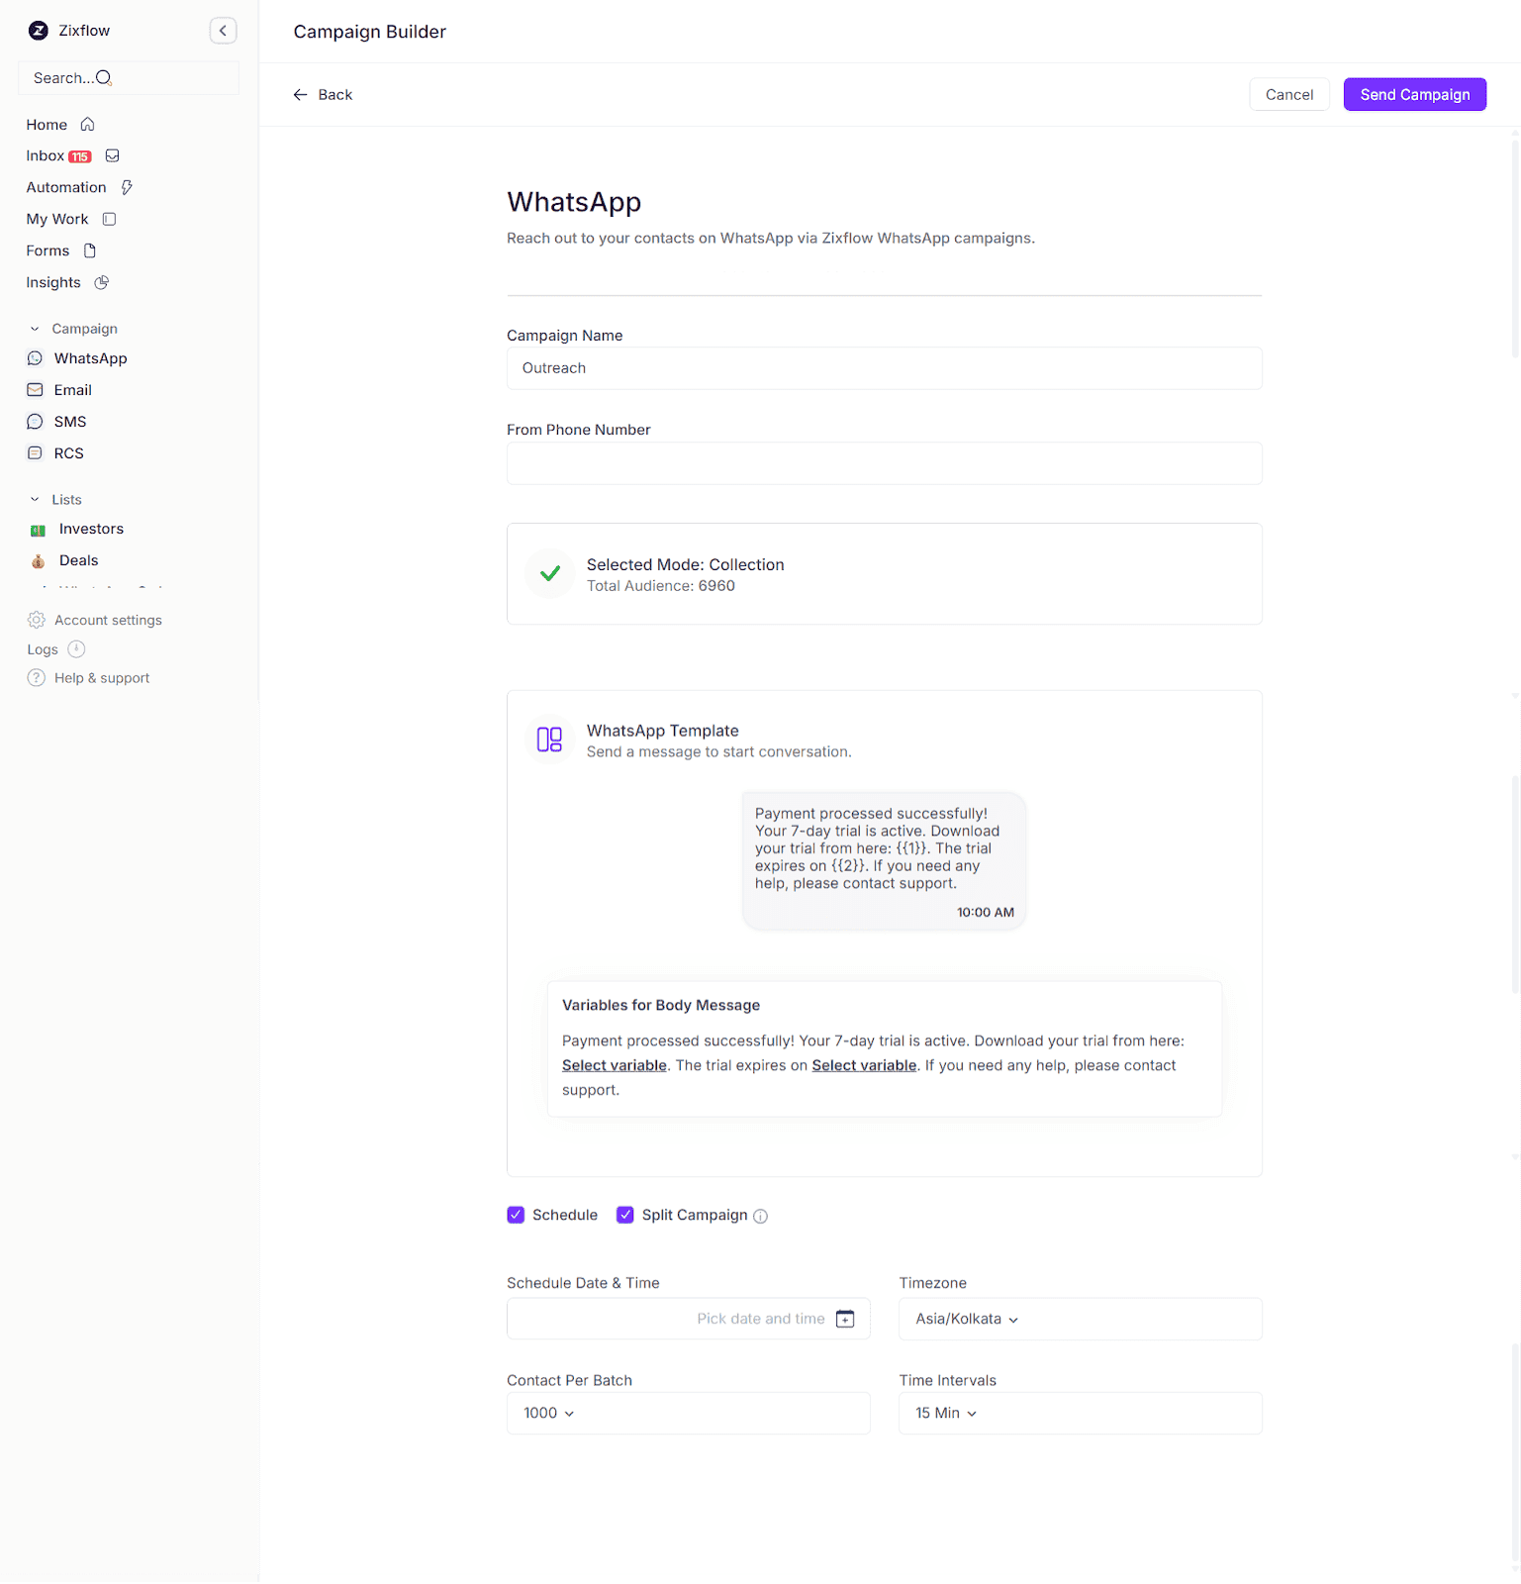This screenshot has width=1521, height=1584.
Task: Click the template message preview bubble
Action: tap(885, 861)
